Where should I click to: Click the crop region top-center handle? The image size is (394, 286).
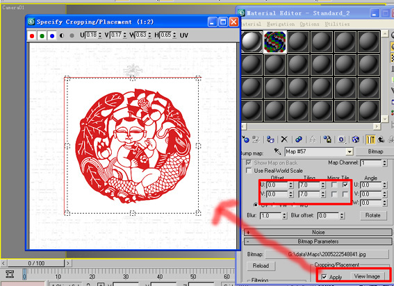point(133,78)
